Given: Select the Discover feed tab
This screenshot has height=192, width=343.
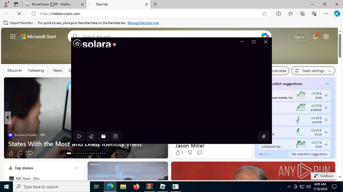Looking at the screenshot, I should (15, 70).
